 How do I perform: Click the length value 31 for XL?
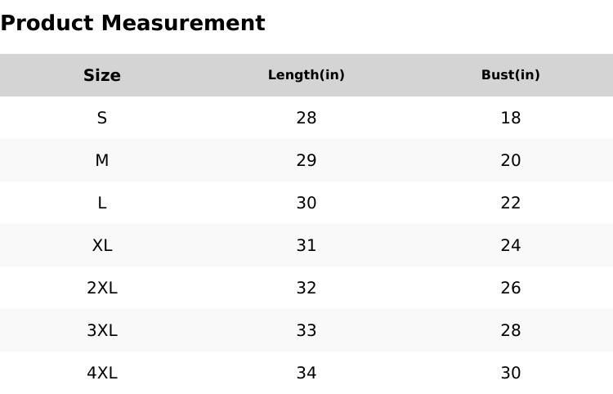point(306,245)
